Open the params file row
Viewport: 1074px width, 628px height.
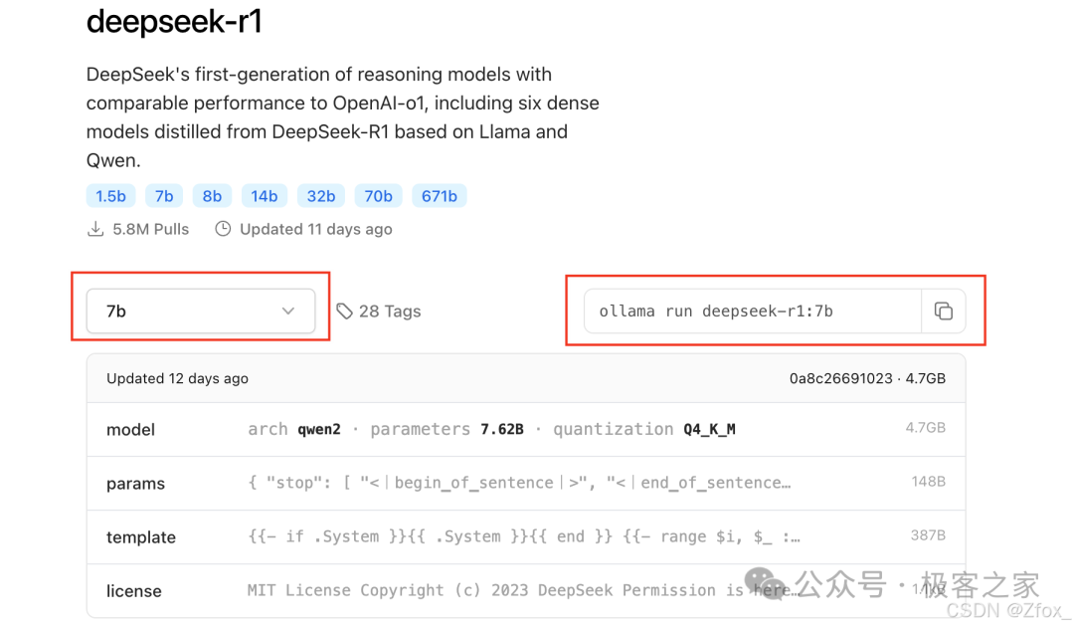(526, 484)
